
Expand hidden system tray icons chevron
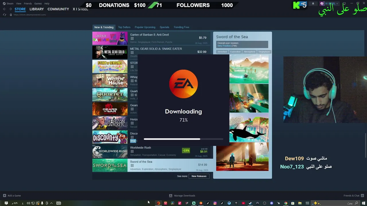[51, 203]
